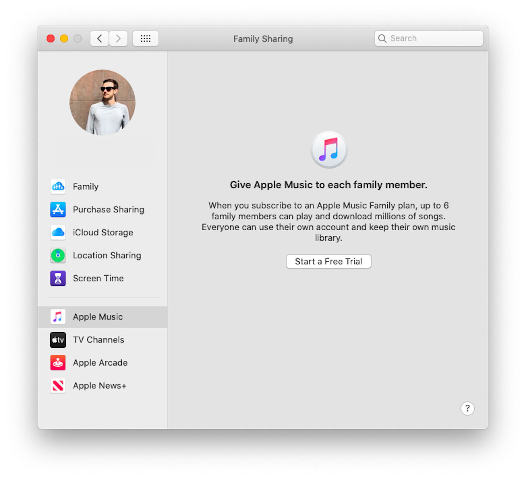Open iCloud Storage settings
Screen dimensions: 526x479
click(x=103, y=232)
